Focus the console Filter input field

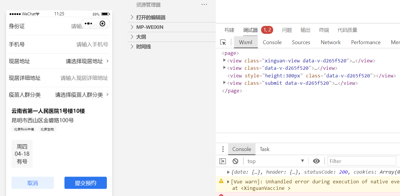click(x=362, y=161)
